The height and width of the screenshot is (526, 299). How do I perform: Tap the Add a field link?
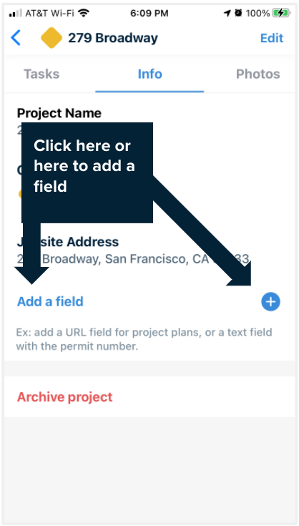50,301
